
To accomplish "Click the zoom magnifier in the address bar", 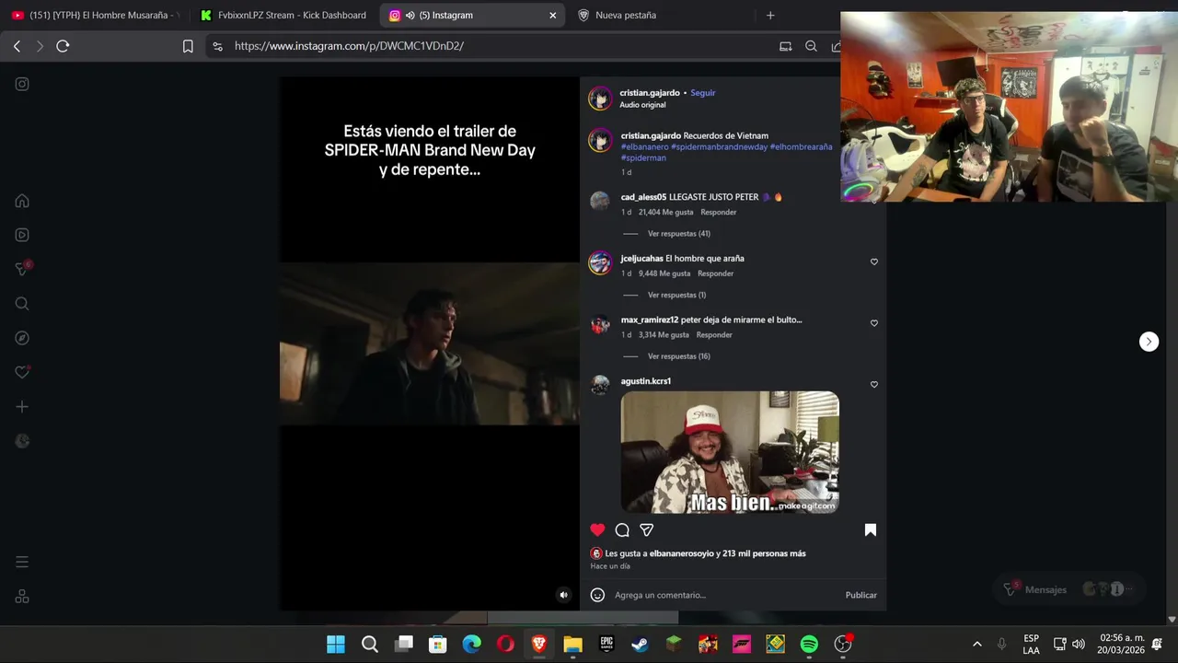I will tap(811, 46).
